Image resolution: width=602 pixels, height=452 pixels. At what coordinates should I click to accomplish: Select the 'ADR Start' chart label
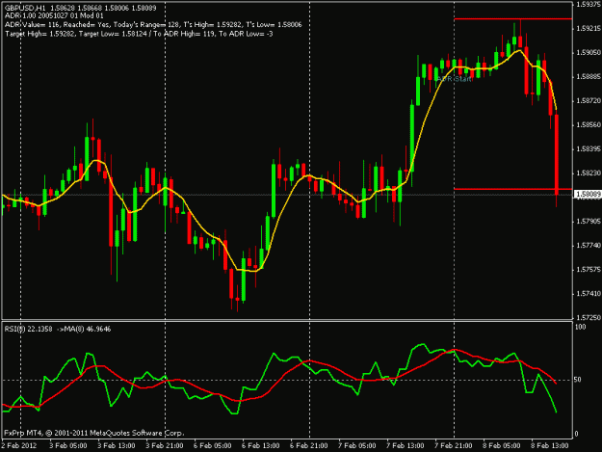[x=455, y=79]
